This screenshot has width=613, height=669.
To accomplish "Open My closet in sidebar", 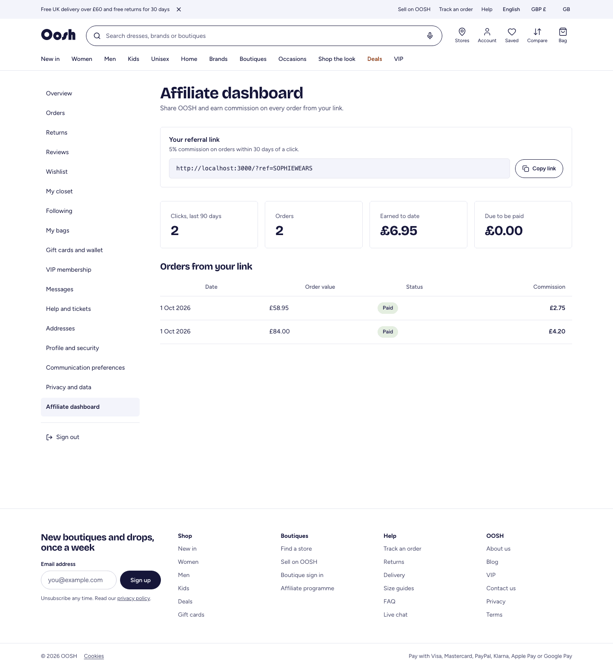I will 90,191.
